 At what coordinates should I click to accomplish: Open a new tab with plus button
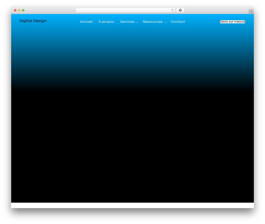(x=251, y=12)
